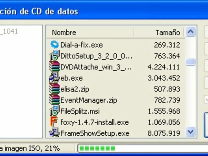Select the foxy installer F icon
The width and height of the screenshot is (208, 156).
(54, 121)
